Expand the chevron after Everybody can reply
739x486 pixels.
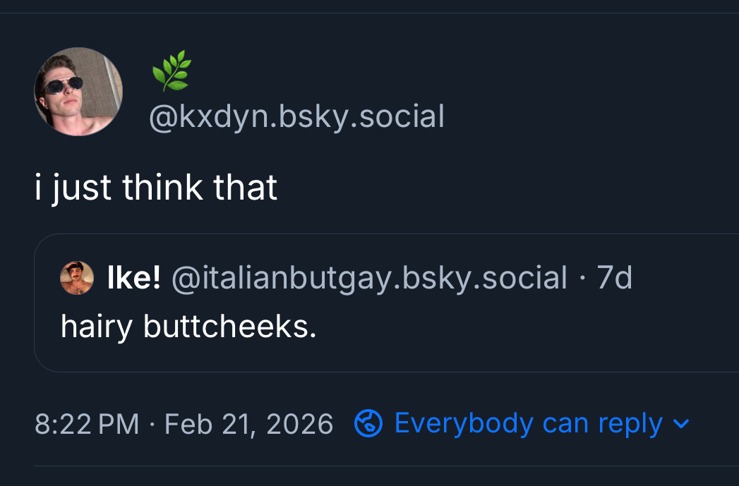(x=681, y=424)
